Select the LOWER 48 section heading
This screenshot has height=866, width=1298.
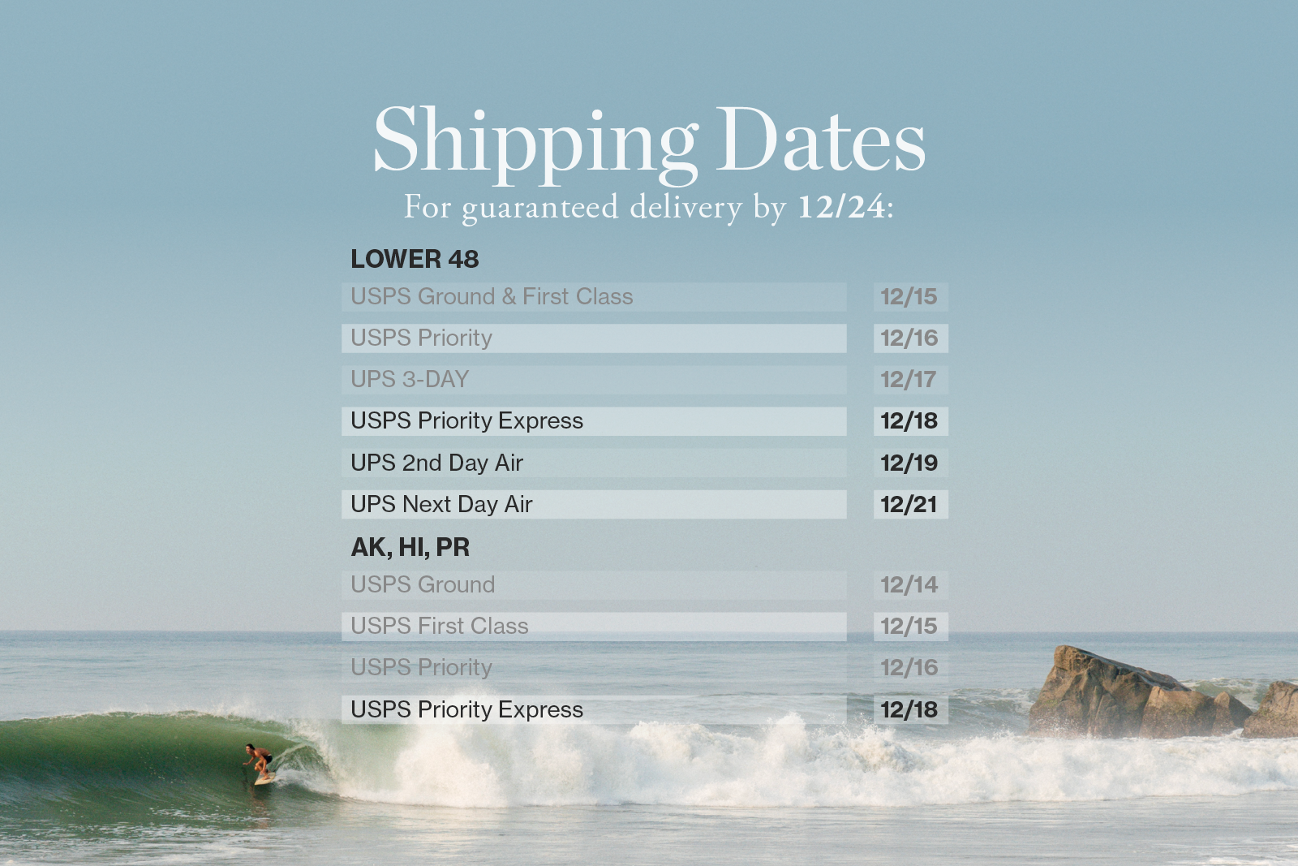(415, 260)
